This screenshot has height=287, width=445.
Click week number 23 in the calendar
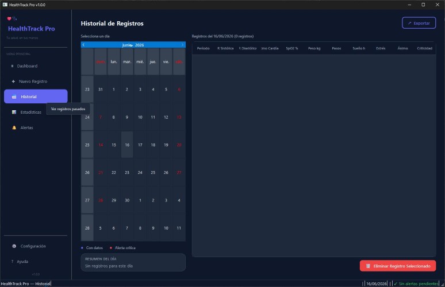87,89
